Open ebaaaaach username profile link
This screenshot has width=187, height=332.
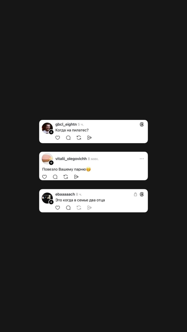coord(65,194)
